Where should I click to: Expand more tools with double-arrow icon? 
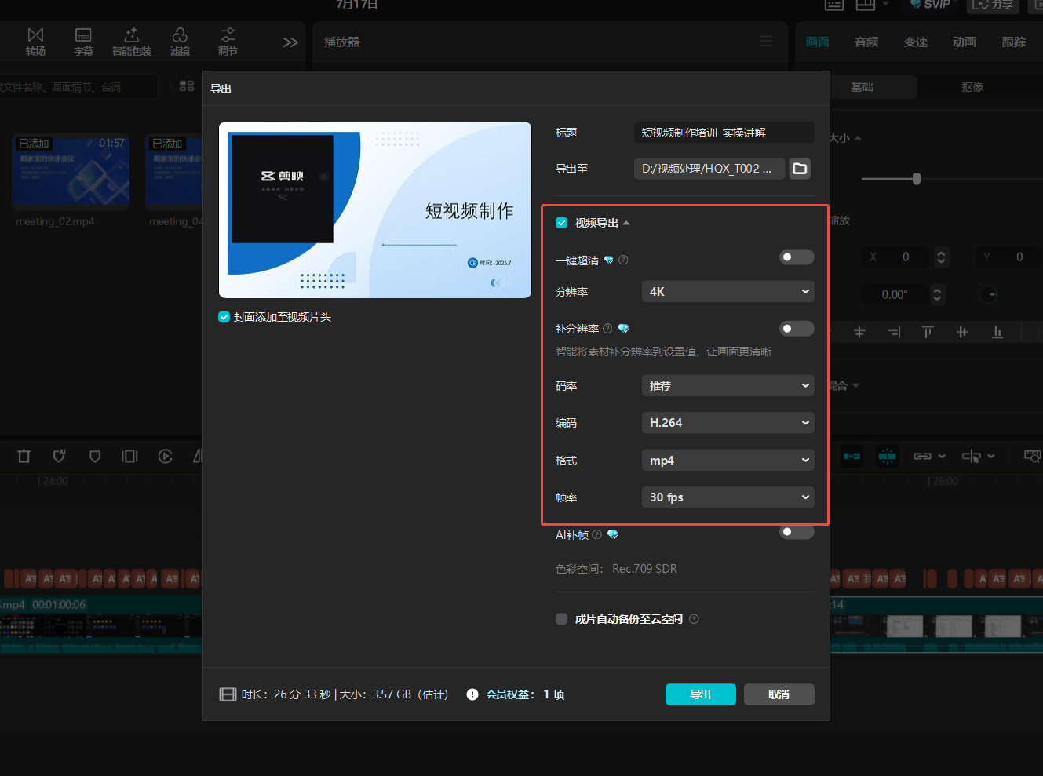pos(290,42)
